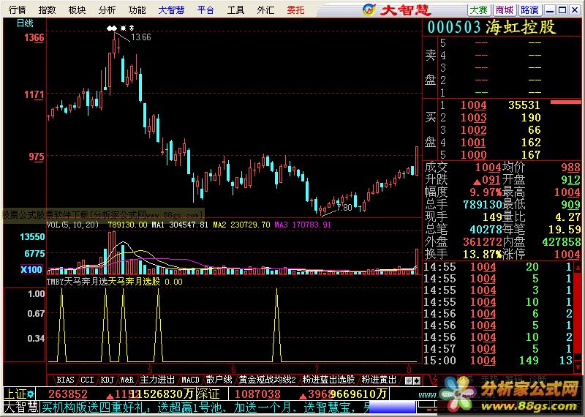Click the MA3 170783.91 volume value
Viewport: 585px width, 417px height.
303,225
